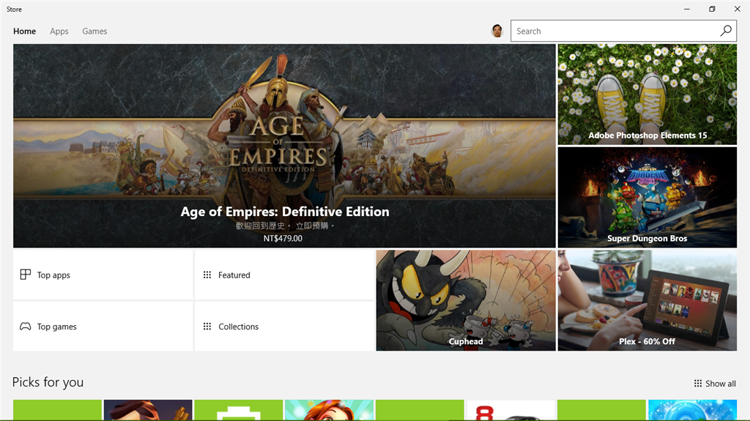The image size is (750, 421).
Task: Click the NT$479.00 price text
Action: 283,238
